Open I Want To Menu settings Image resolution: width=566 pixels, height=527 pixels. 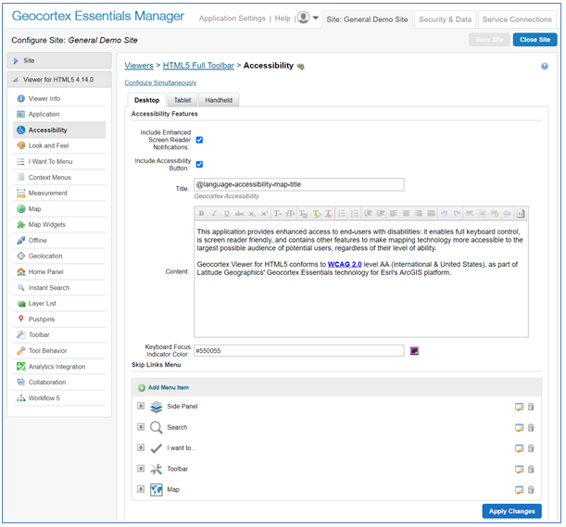pyautogui.click(x=59, y=162)
